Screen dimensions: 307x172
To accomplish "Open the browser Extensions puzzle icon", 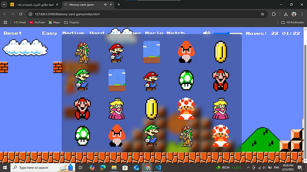I will (274, 14).
